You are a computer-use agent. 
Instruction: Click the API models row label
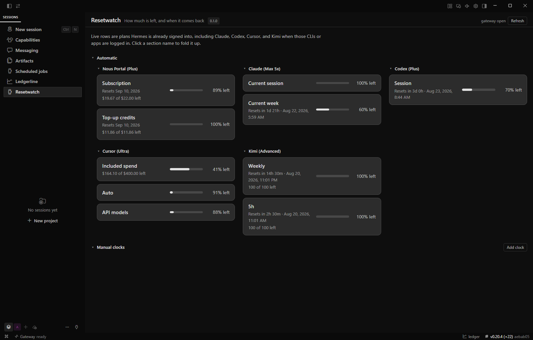coord(115,212)
